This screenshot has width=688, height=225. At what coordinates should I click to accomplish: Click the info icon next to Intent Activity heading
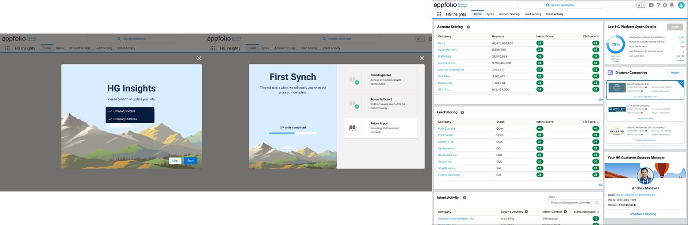coord(464,198)
